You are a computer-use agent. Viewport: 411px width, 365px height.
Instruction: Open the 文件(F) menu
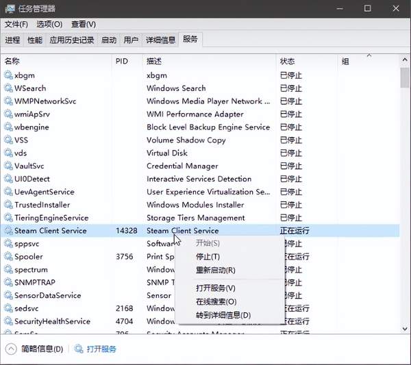[x=16, y=24]
